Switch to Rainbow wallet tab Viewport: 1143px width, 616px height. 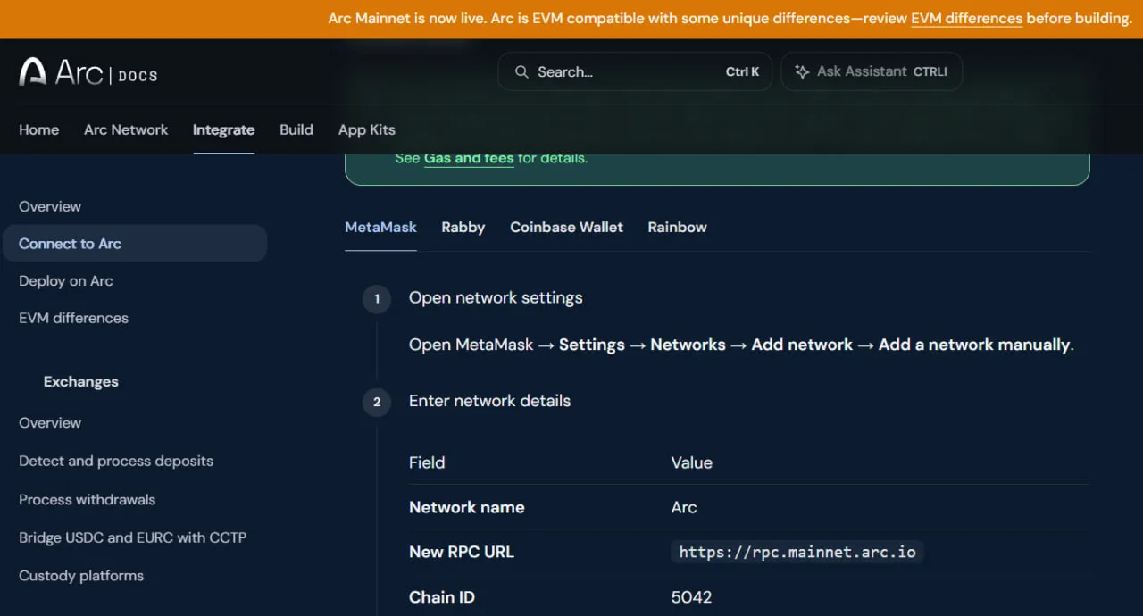pos(678,227)
